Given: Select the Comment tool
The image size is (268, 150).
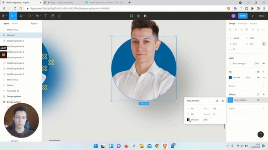Looking at the screenshot, I should pyautogui.click(x=59, y=16).
